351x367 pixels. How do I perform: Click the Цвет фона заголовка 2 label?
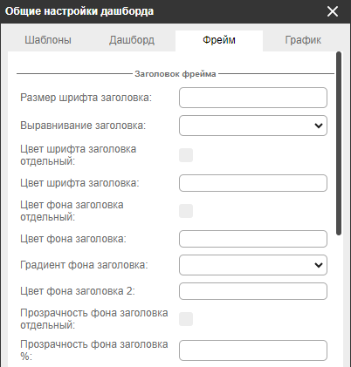pos(78,291)
